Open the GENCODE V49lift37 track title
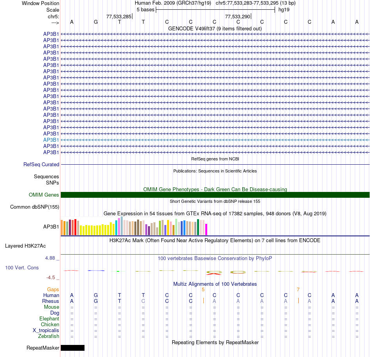 click(x=215, y=28)
